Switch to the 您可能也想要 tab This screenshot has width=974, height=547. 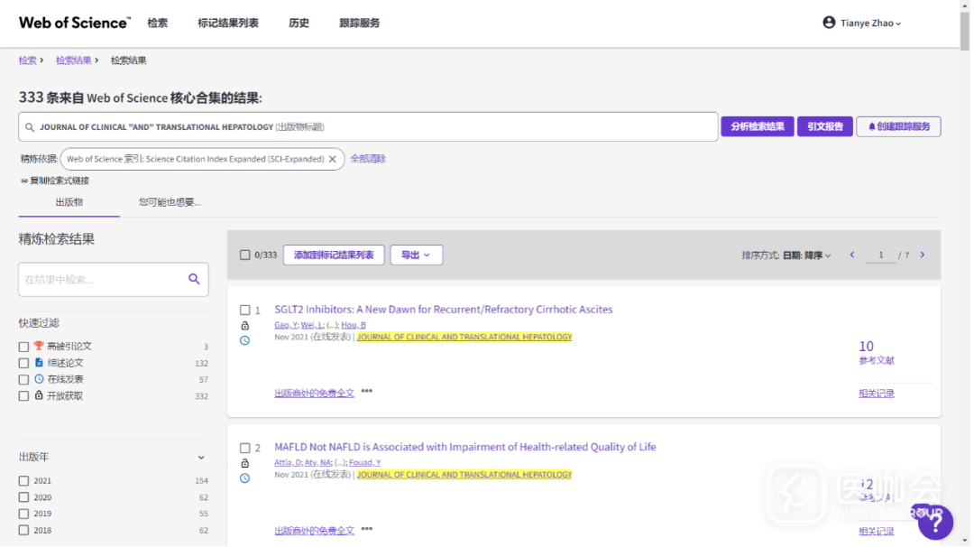coord(170,202)
